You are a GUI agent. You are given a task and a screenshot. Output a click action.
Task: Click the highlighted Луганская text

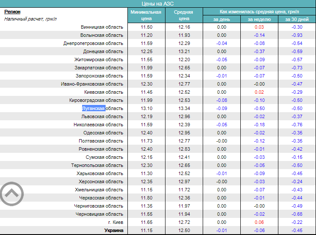[x=94, y=108]
